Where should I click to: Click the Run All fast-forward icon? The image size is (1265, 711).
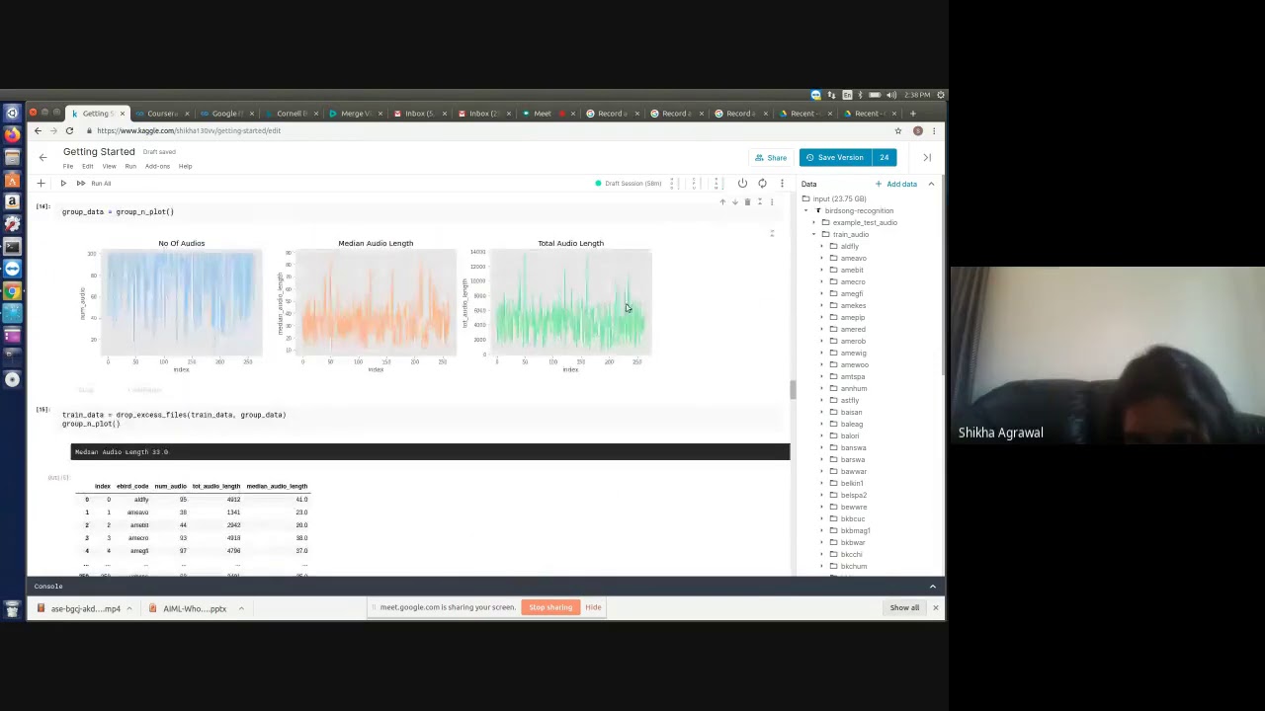81,184
